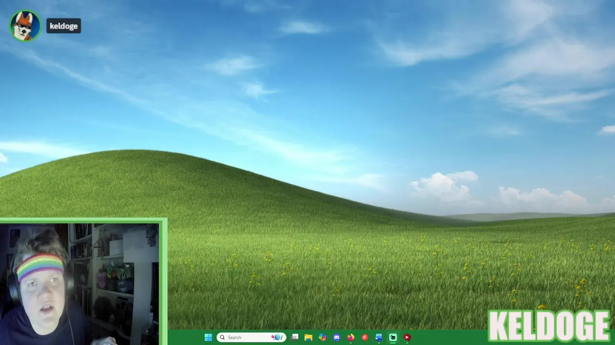The height and width of the screenshot is (345, 615).
Task: Click the webcam overlay feed
Action: [80, 284]
